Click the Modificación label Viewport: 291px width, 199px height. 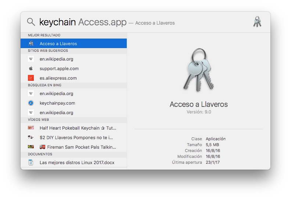tap(190, 156)
